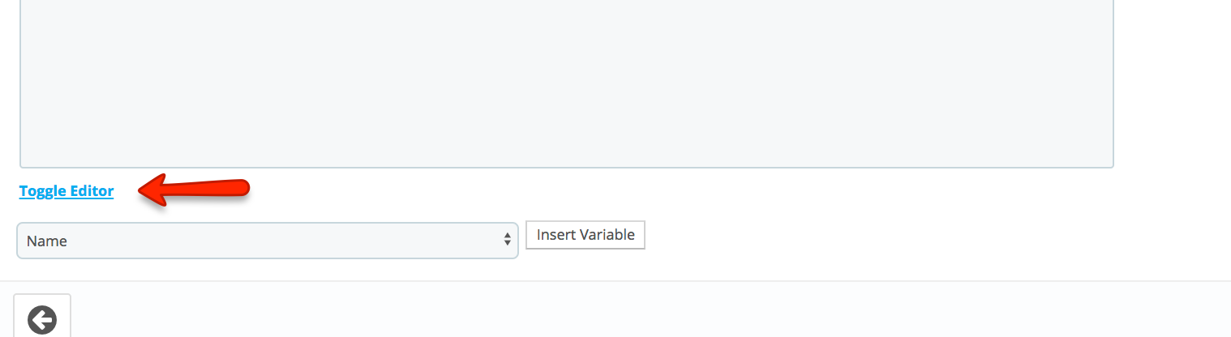1231x337 pixels.
Task: Click the underlined blue Toggle Editor text
Action: click(x=66, y=191)
